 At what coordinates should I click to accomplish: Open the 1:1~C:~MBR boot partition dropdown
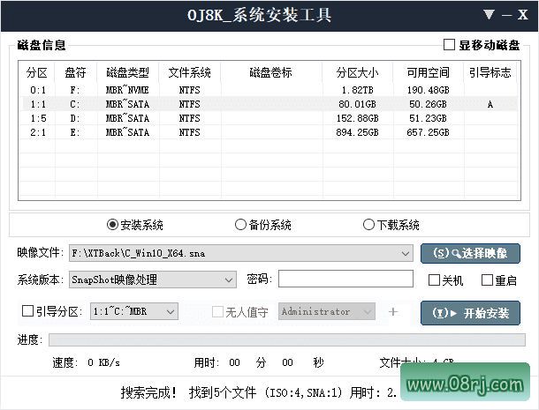point(171,311)
